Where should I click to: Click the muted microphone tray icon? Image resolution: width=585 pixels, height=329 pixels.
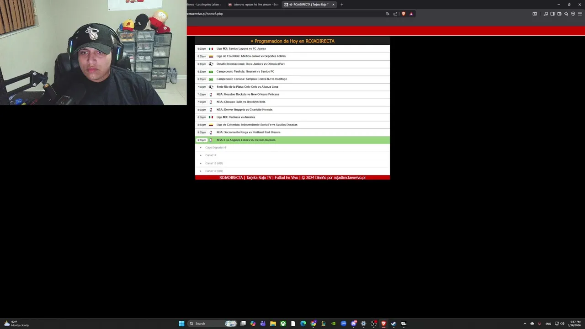coord(540,324)
